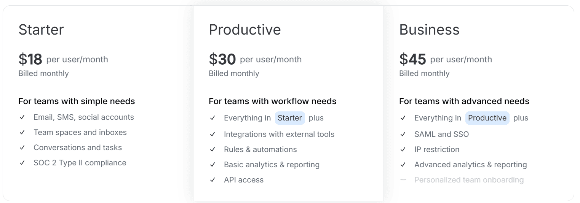Click checkmark next to Integrations with external tools
Viewport: 580px width, 203px height.
pyautogui.click(x=213, y=134)
